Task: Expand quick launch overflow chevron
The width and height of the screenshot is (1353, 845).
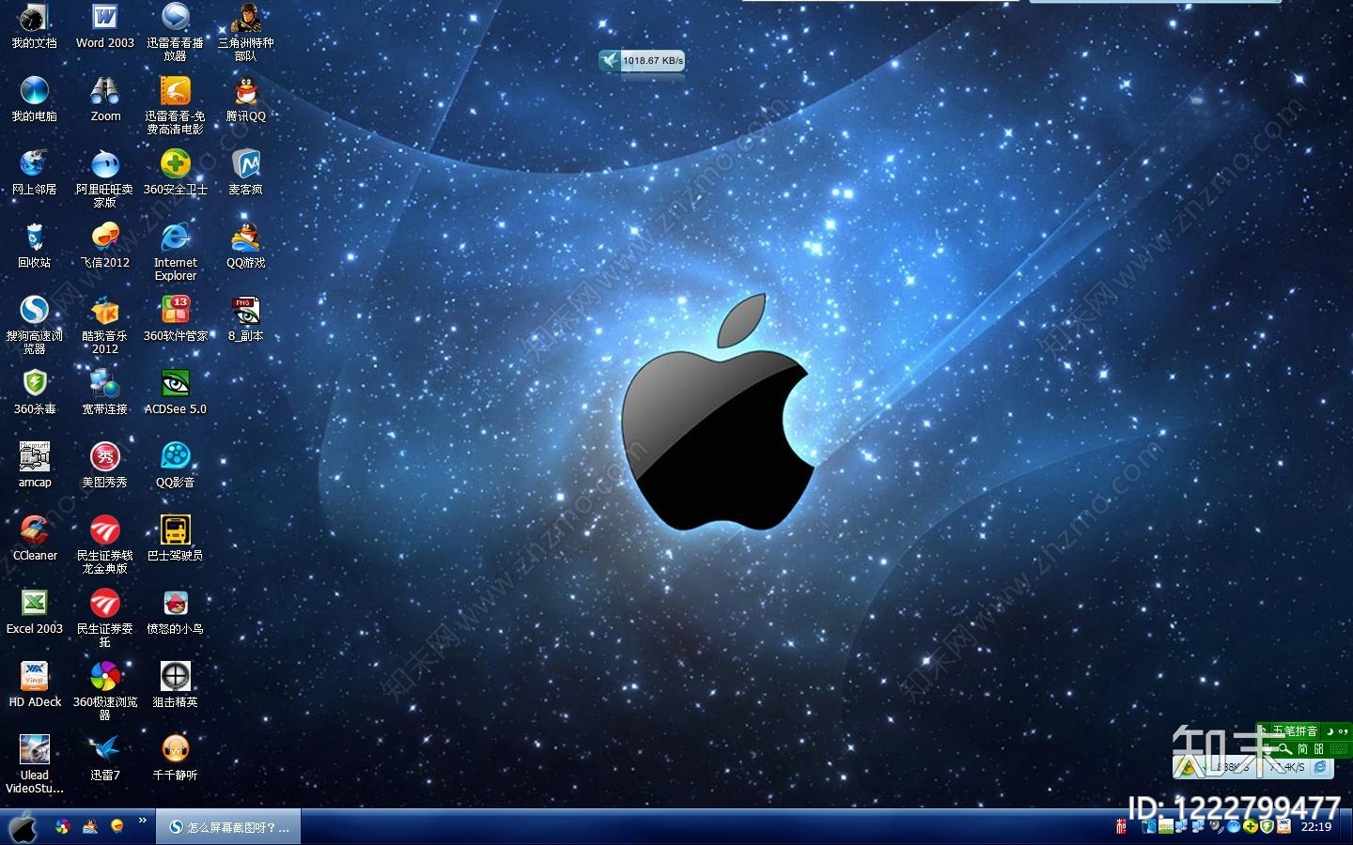Action: click(x=143, y=821)
